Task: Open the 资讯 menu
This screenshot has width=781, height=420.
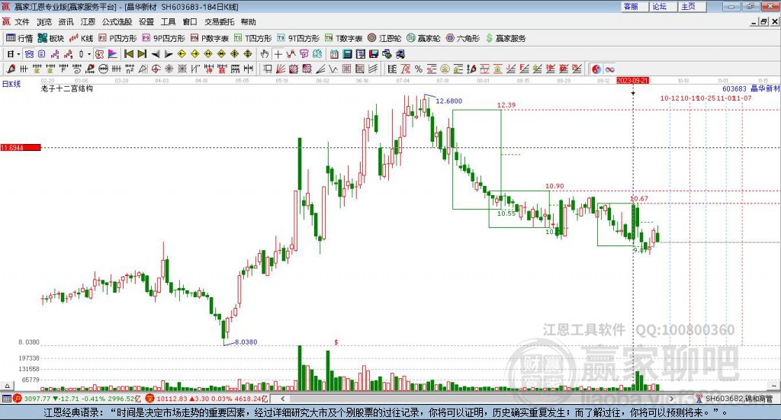Action: pos(66,22)
